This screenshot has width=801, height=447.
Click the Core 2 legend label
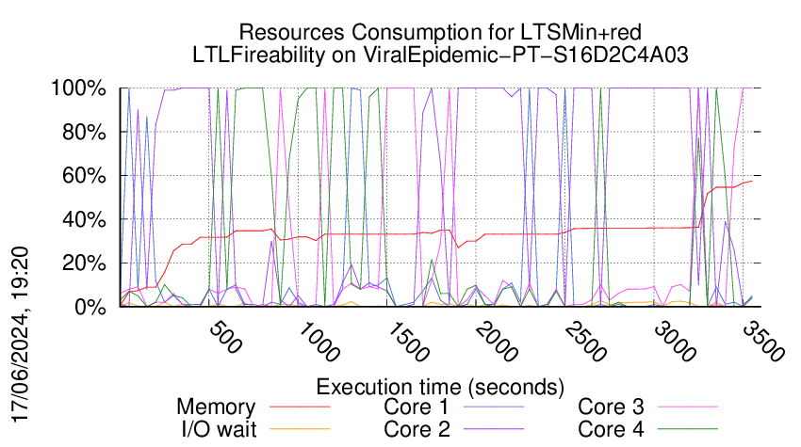417,429
